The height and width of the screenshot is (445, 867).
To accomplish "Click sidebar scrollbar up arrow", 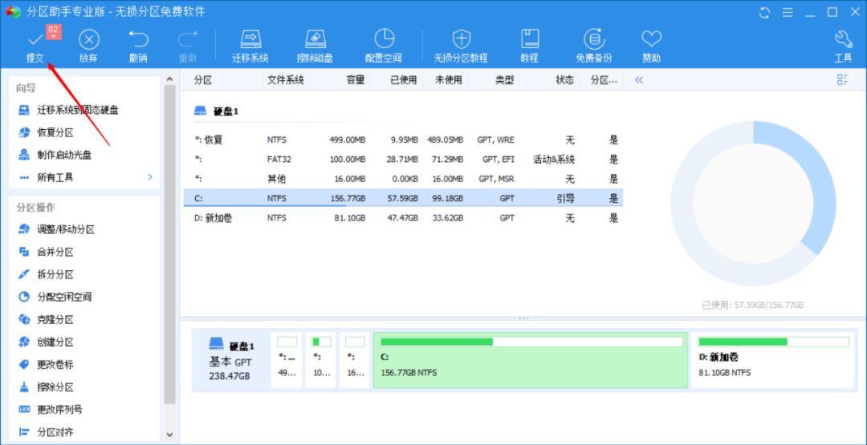I will pos(169,79).
